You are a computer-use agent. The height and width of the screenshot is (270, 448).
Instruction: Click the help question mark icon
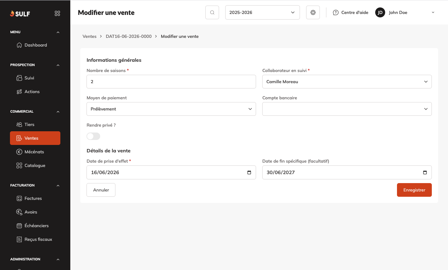click(x=336, y=12)
